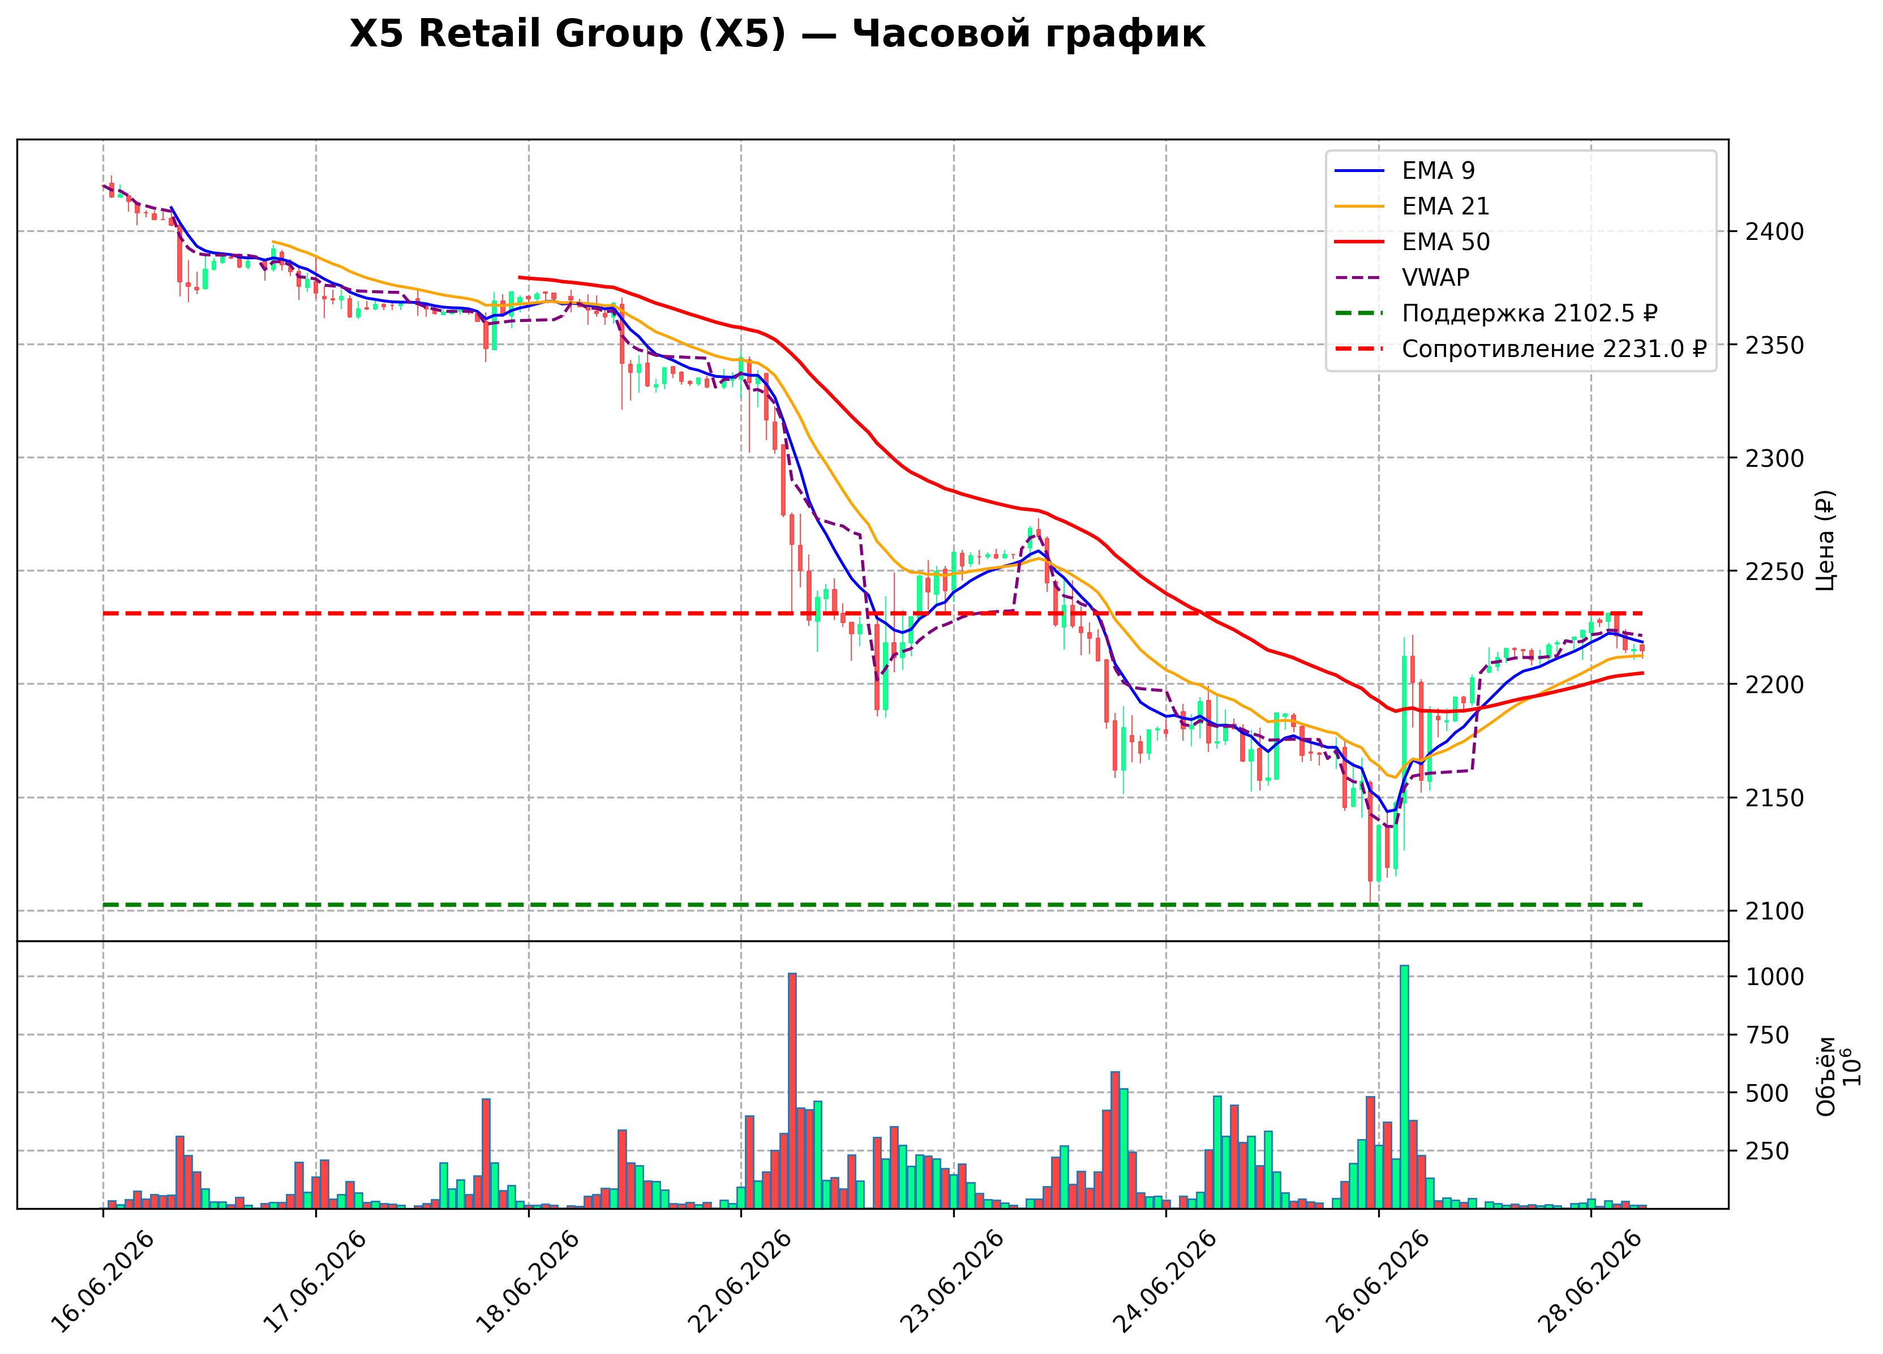Viewport: 1883px width, 1354px height.
Task: Select EMA 9 legend entry
Action: click(x=1405, y=170)
